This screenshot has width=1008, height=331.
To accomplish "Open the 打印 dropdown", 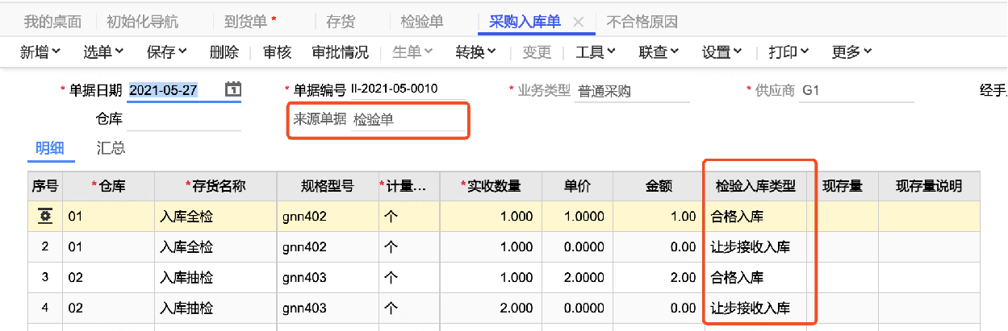I will [788, 52].
